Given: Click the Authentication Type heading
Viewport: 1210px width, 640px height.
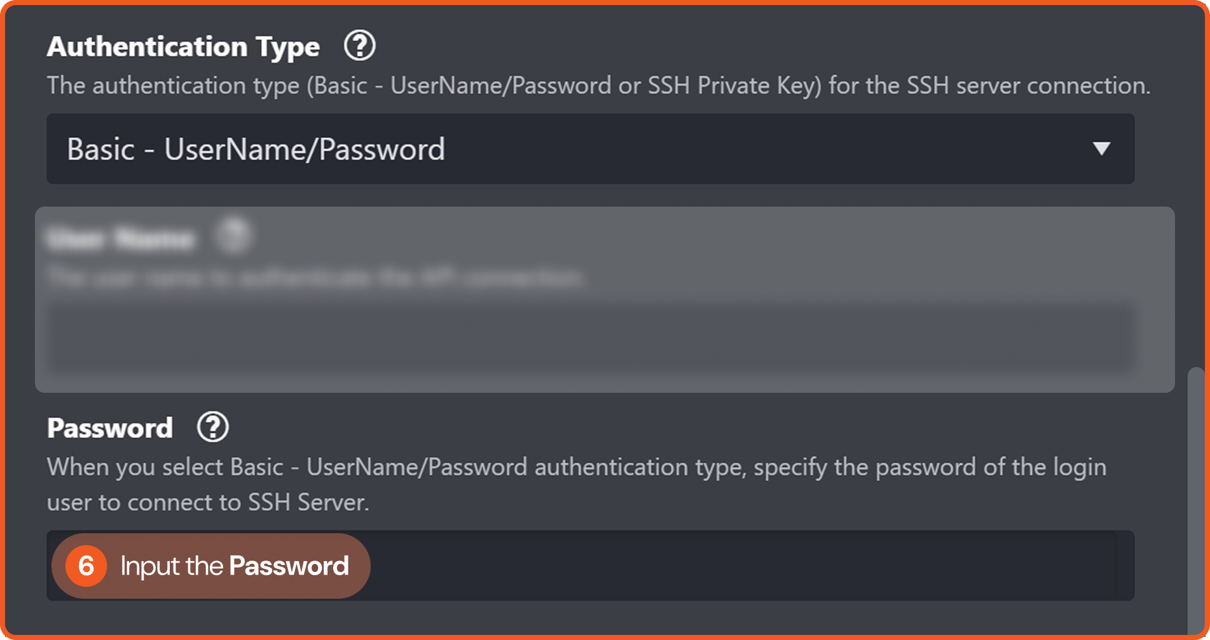Looking at the screenshot, I should pos(183,46).
